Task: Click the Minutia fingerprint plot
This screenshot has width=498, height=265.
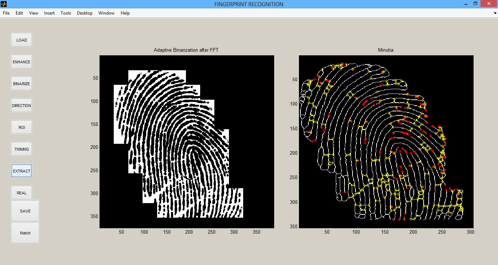Action: tap(386, 142)
